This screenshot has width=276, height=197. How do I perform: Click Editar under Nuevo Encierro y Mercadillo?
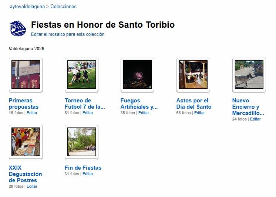click(255, 119)
